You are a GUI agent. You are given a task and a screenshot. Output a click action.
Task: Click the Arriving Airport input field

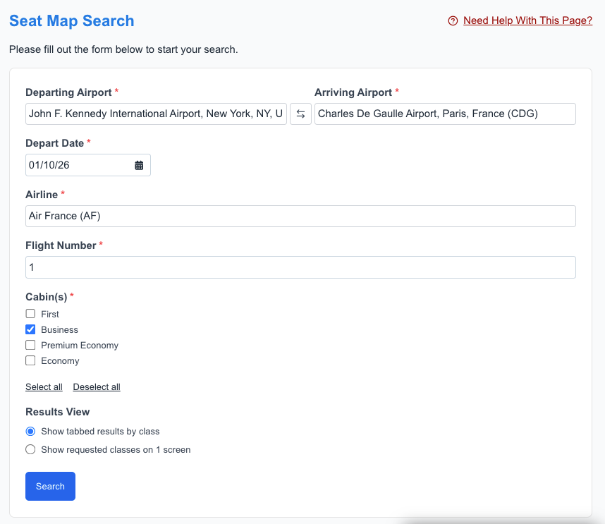[445, 114]
